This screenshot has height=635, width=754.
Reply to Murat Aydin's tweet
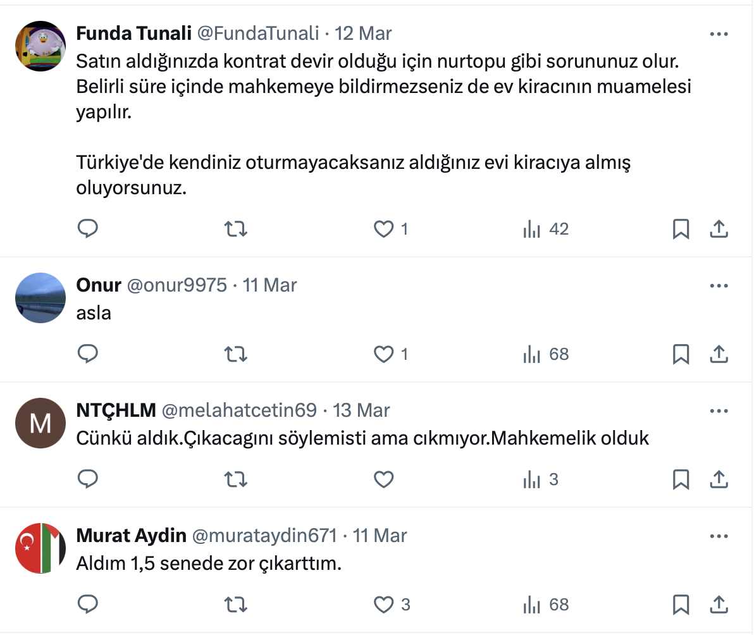pyautogui.click(x=87, y=605)
